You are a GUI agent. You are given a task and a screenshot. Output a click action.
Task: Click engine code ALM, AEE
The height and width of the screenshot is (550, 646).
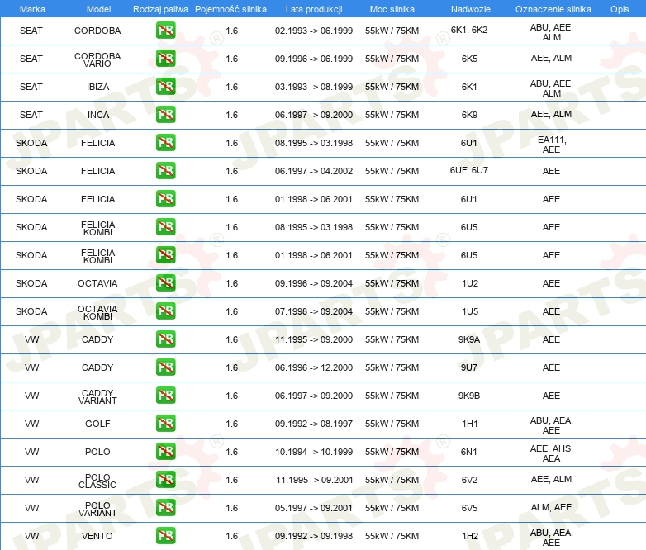(551, 507)
